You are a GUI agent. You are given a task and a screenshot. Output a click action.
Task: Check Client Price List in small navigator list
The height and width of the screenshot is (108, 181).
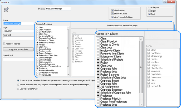(x=37, y=30)
